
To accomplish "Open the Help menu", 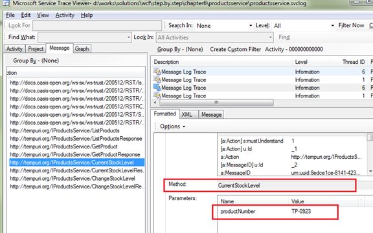I will click(87, 15).
